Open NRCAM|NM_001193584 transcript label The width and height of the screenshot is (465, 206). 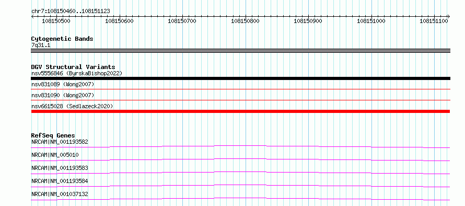60,181
